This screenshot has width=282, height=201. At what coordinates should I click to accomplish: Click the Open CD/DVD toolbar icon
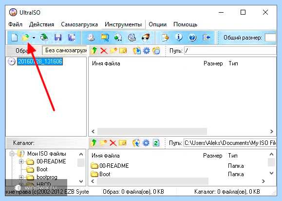tap(44, 38)
